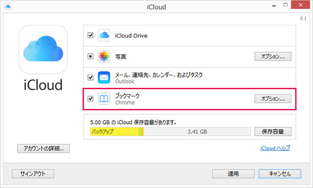
Task: Click the Mail envelope icon
Action: click(x=104, y=77)
